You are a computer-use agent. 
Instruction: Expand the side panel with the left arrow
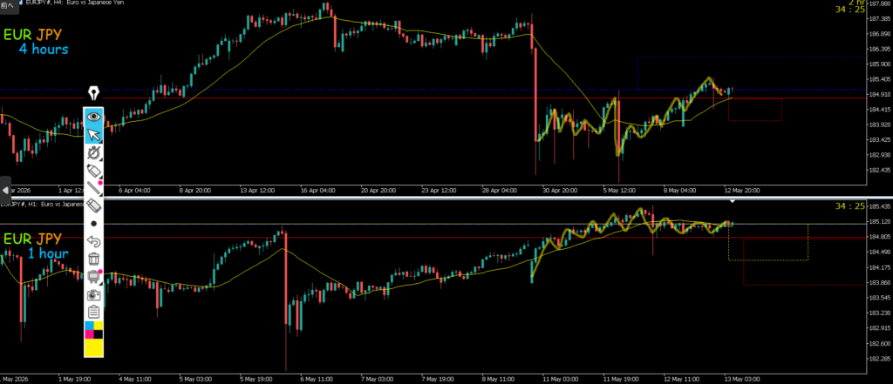(5, 190)
